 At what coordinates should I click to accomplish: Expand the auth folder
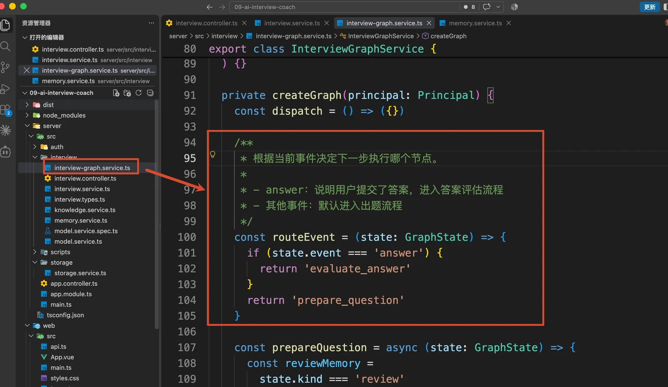click(35, 147)
